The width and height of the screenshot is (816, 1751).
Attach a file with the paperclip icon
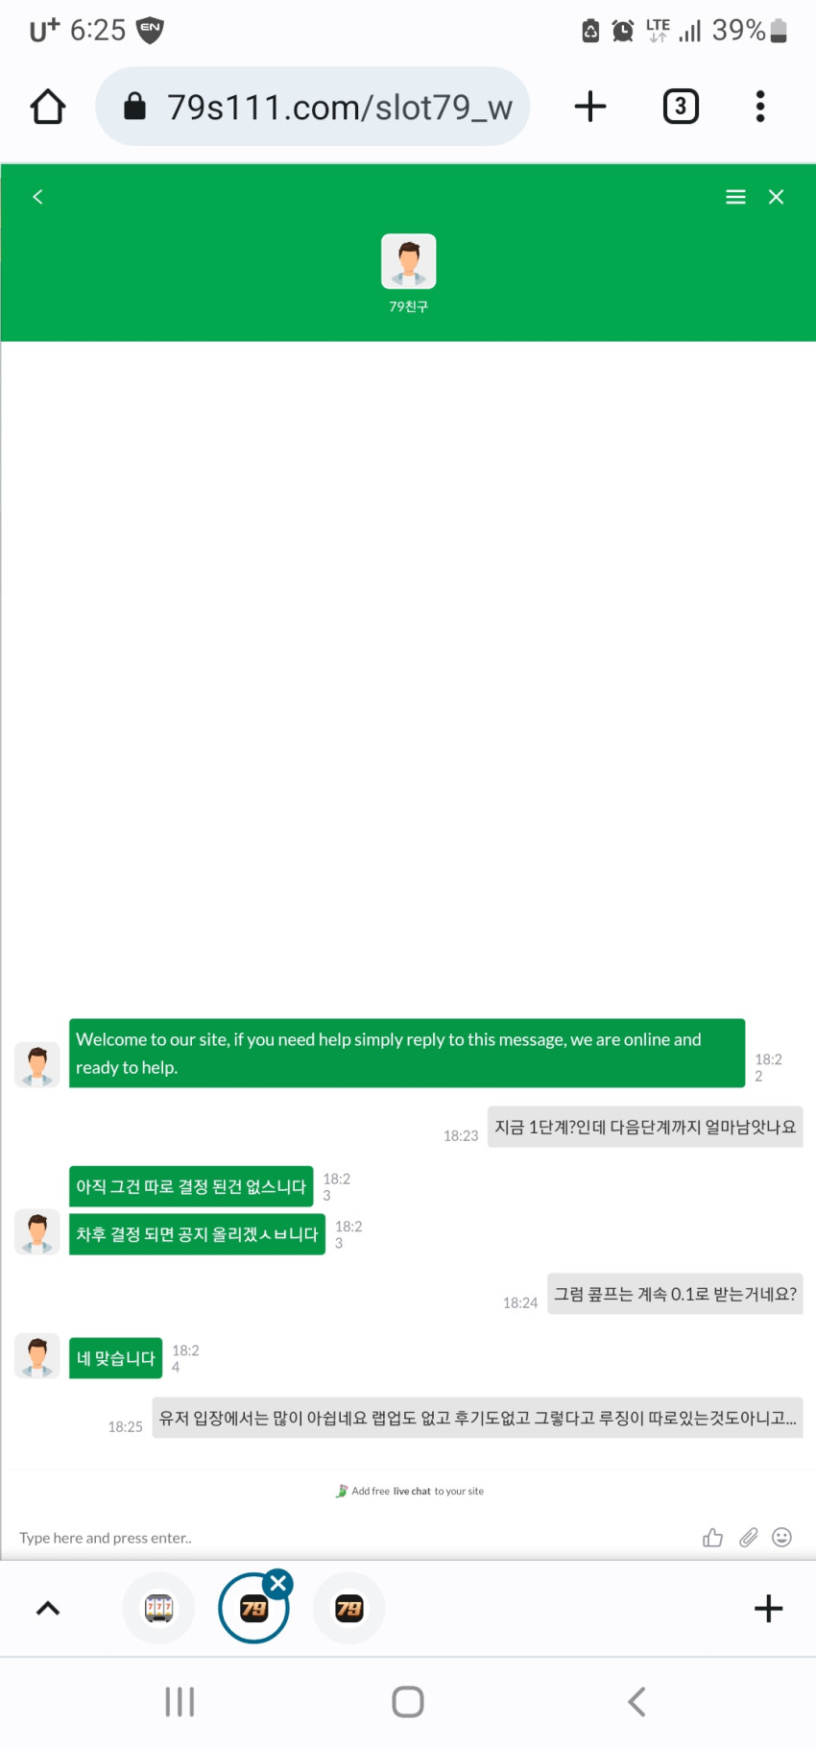click(x=748, y=1537)
